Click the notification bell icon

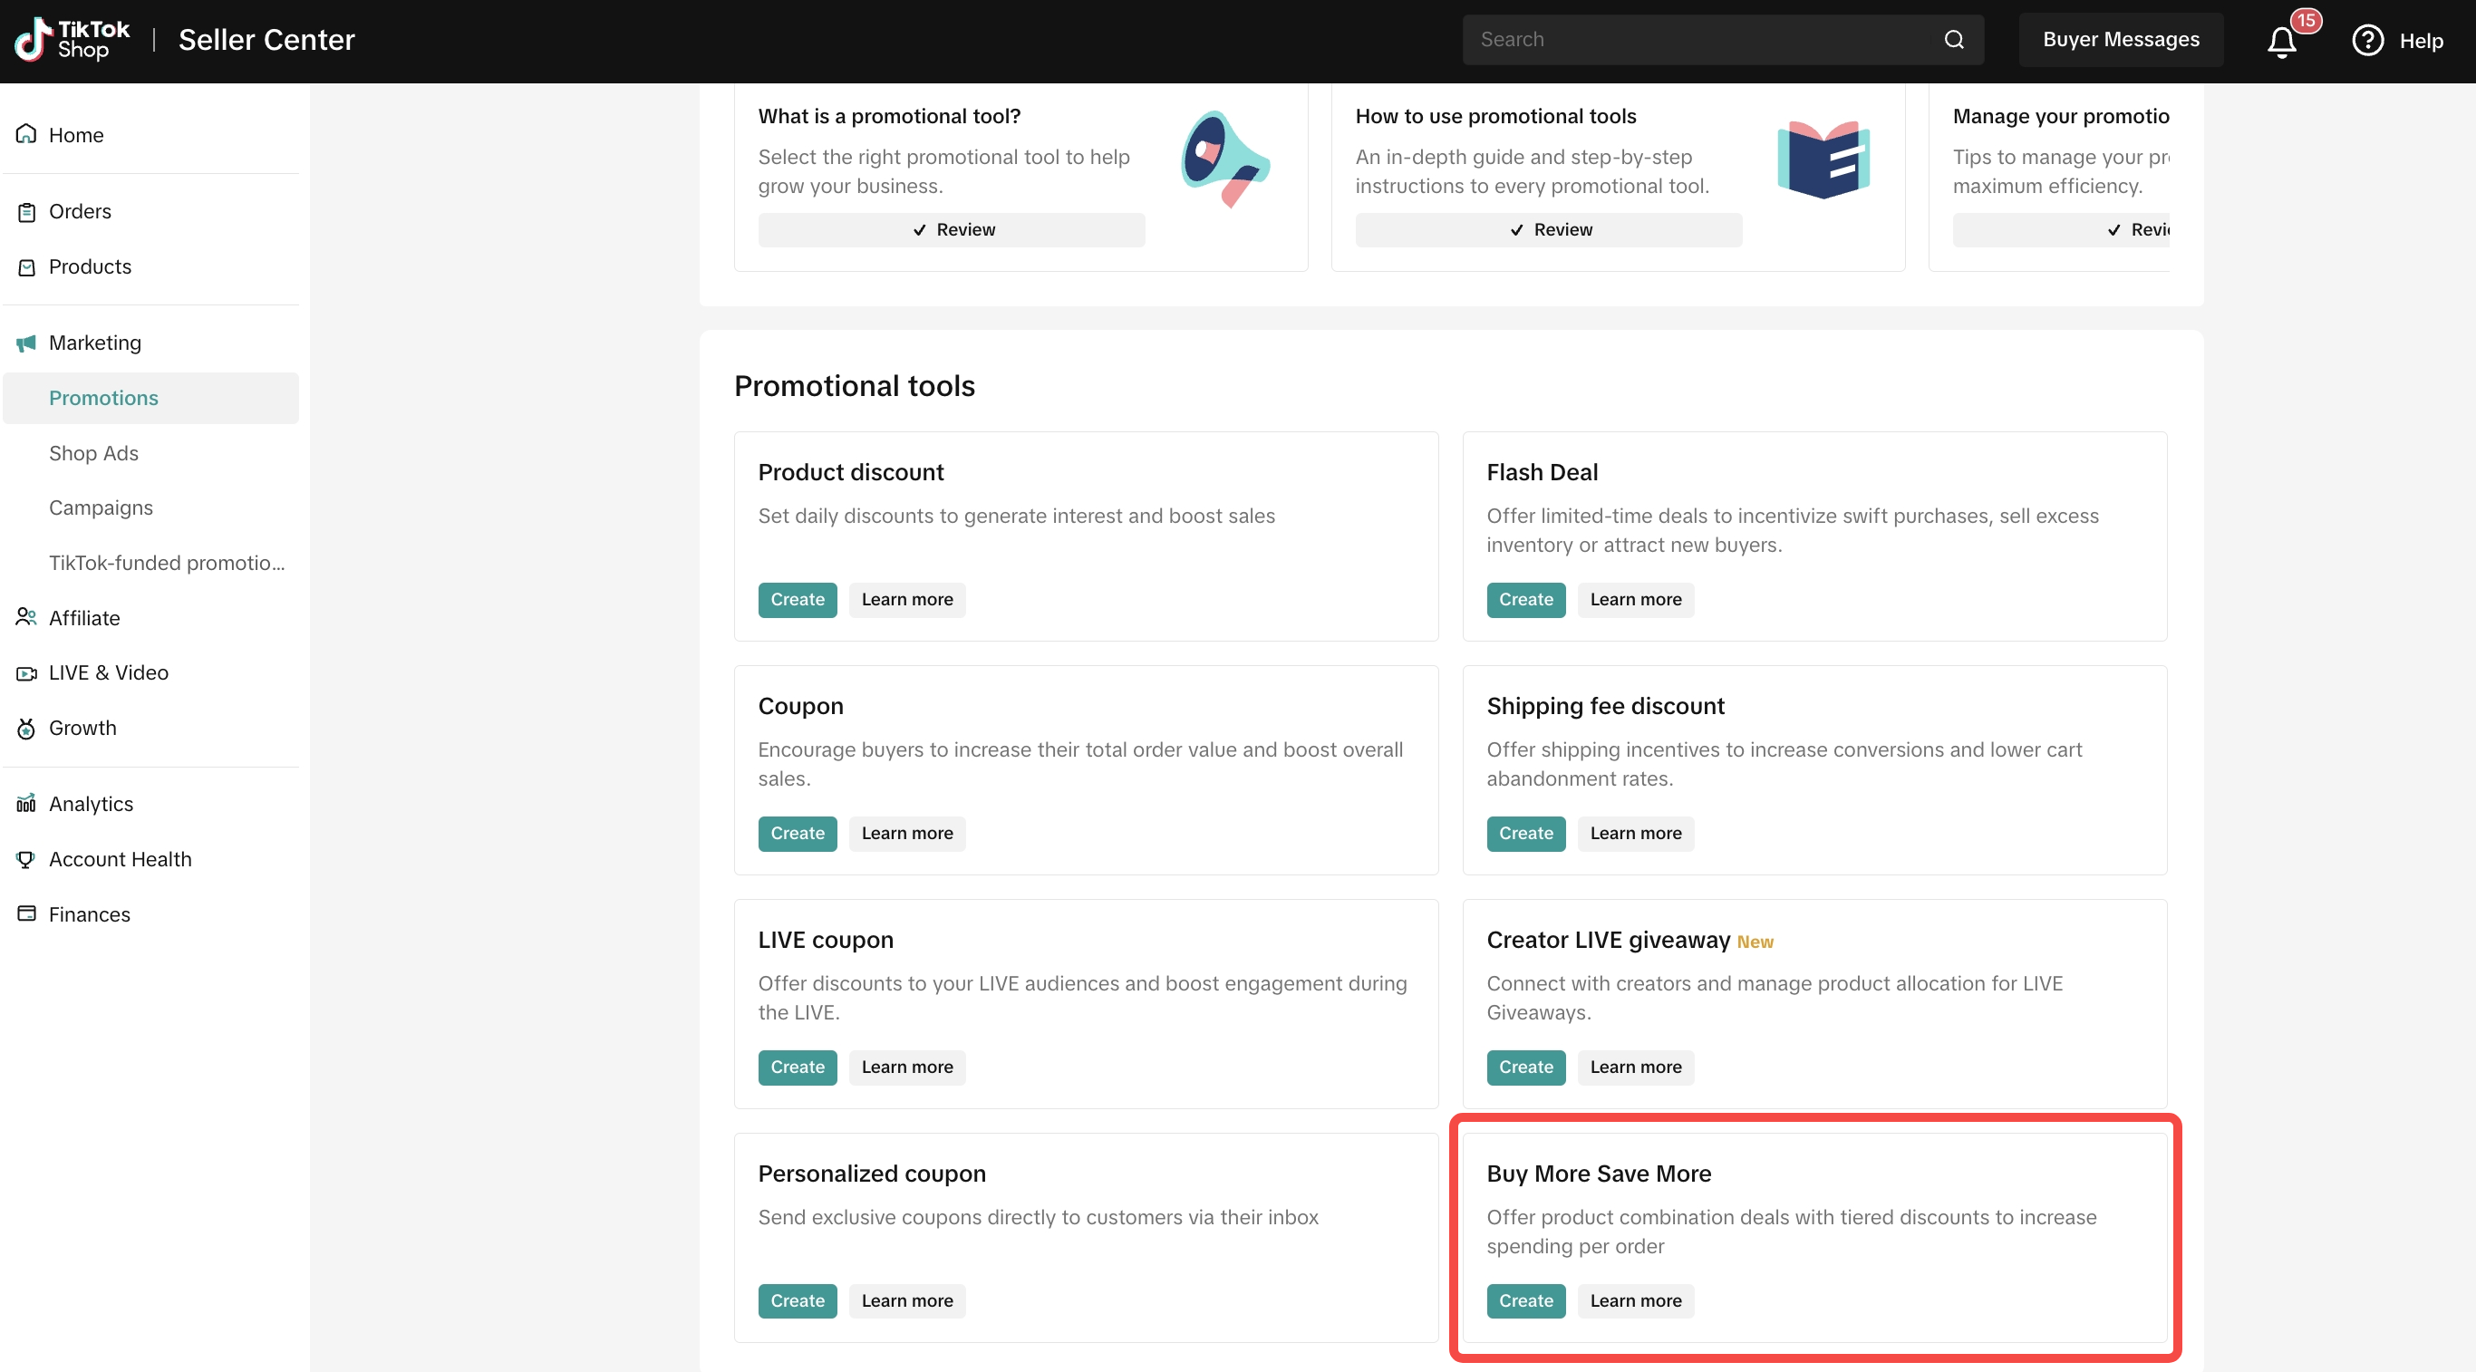click(2282, 42)
